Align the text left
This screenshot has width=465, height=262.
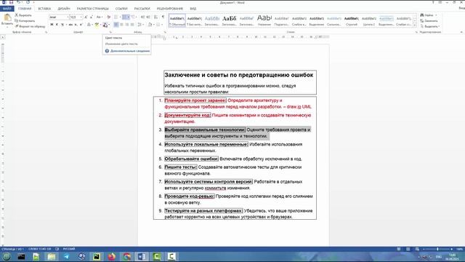coord(116,25)
